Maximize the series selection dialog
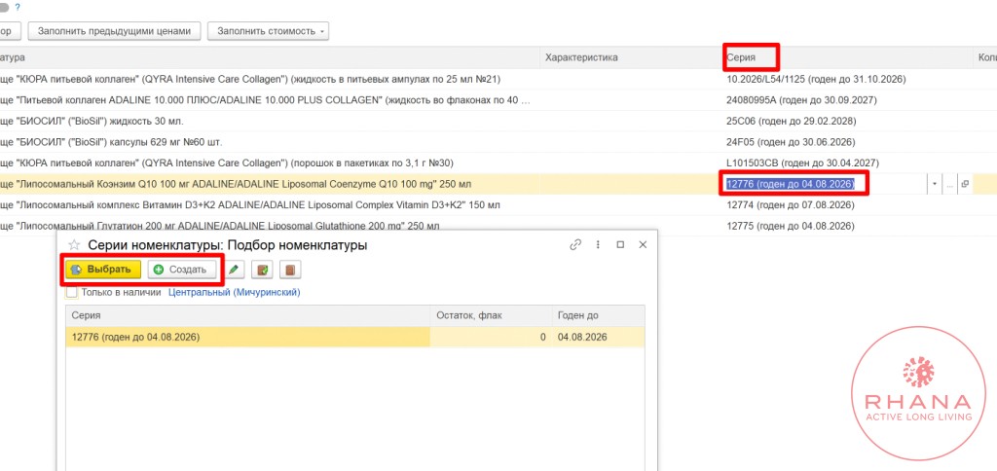 pos(620,245)
